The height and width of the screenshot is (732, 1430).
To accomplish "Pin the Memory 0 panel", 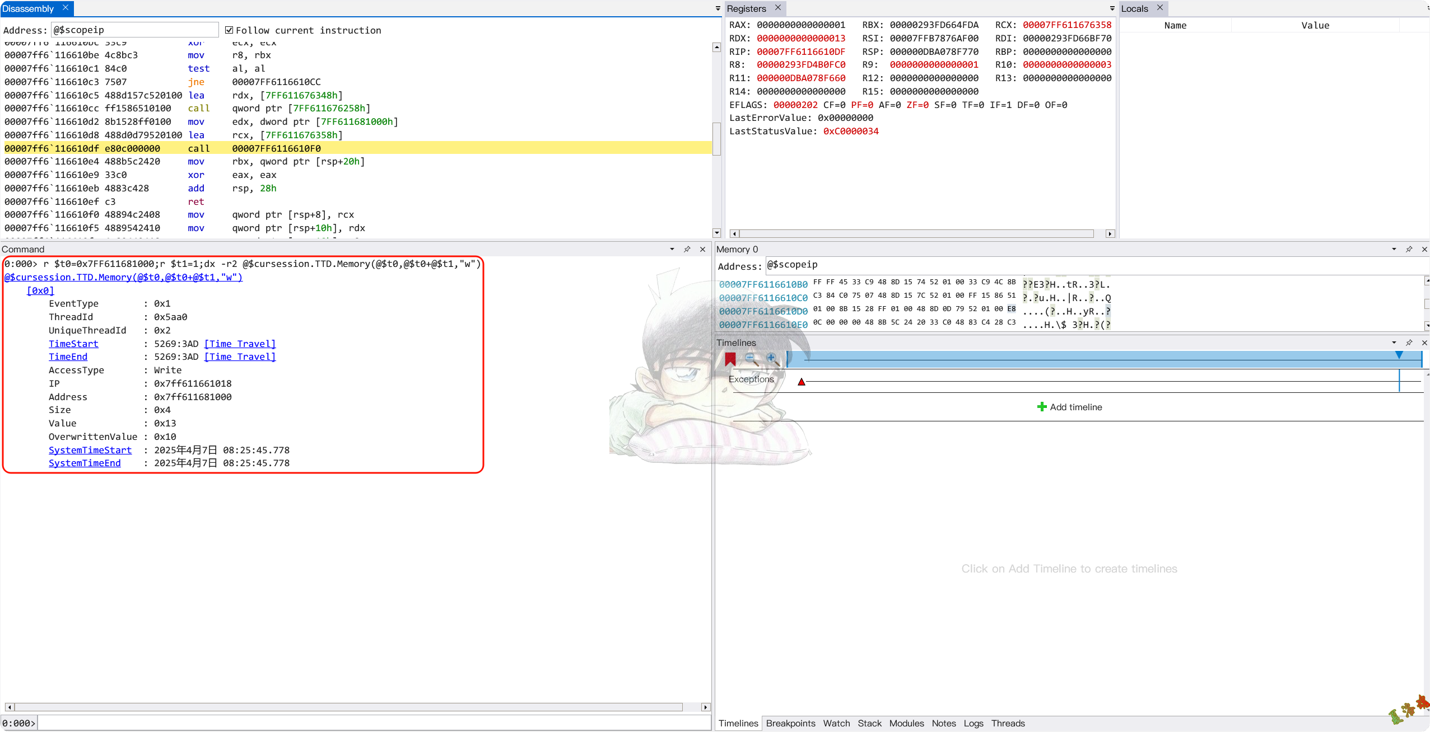I will coord(1409,249).
